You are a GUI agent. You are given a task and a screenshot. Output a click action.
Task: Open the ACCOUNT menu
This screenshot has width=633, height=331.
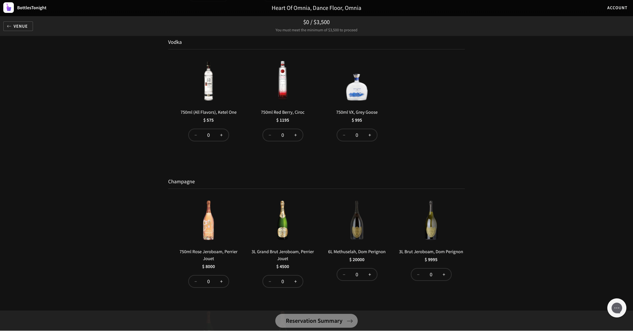point(617,8)
